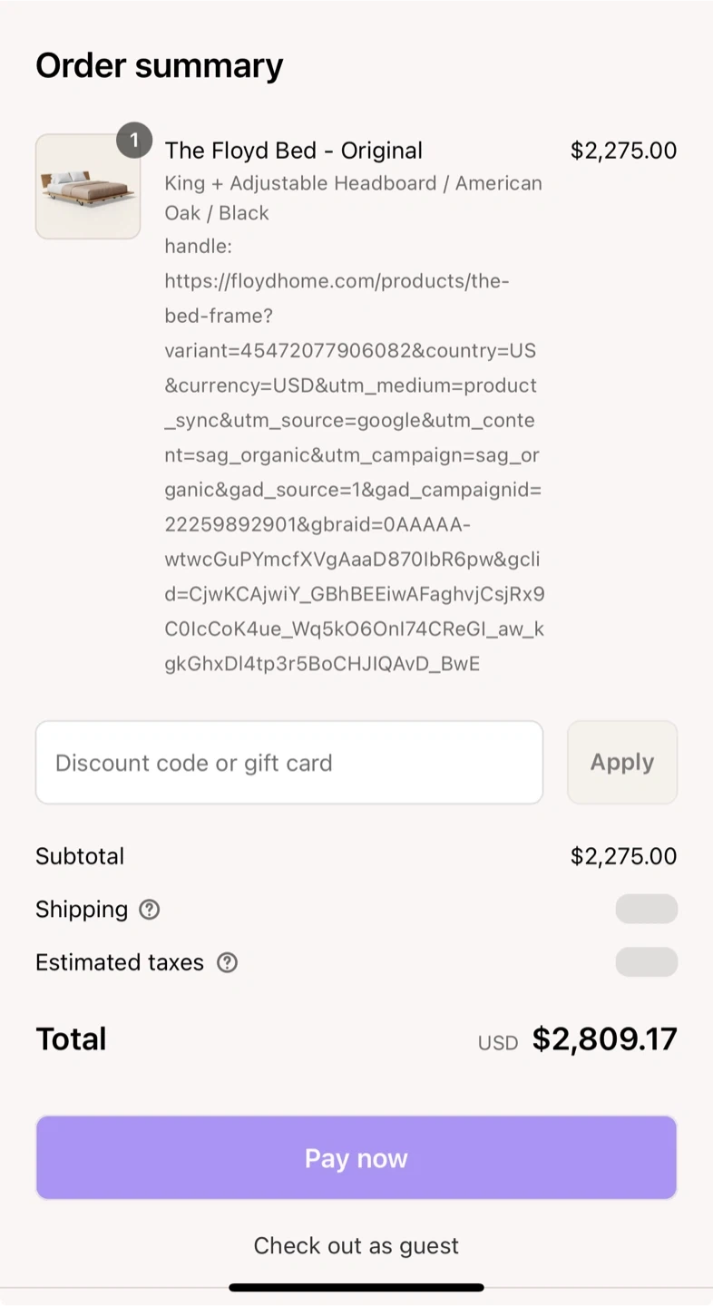Click the USD currency label
The height and width of the screenshot is (1306, 713).
click(498, 1043)
